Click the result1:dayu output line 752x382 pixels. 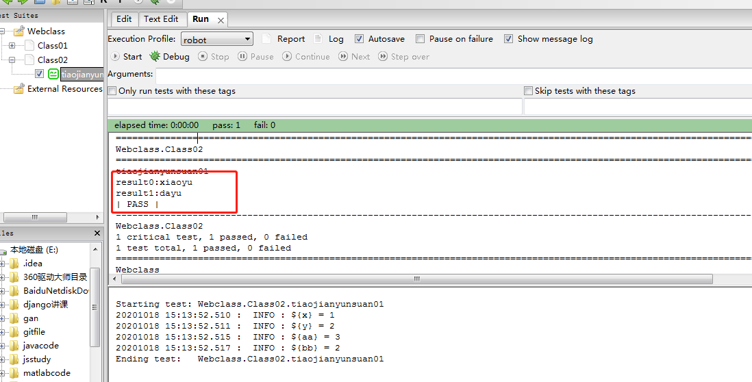pos(149,193)
